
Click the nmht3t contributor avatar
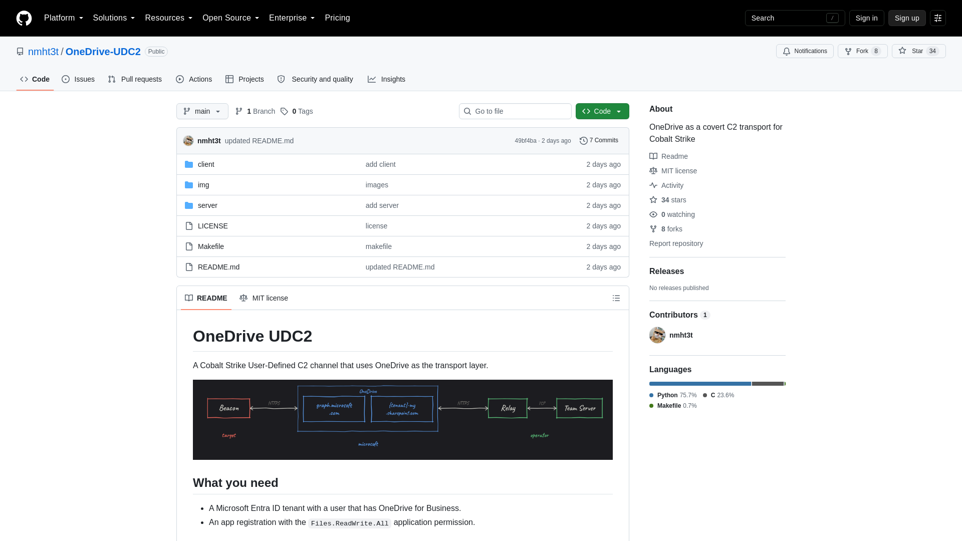pos(657,335)
